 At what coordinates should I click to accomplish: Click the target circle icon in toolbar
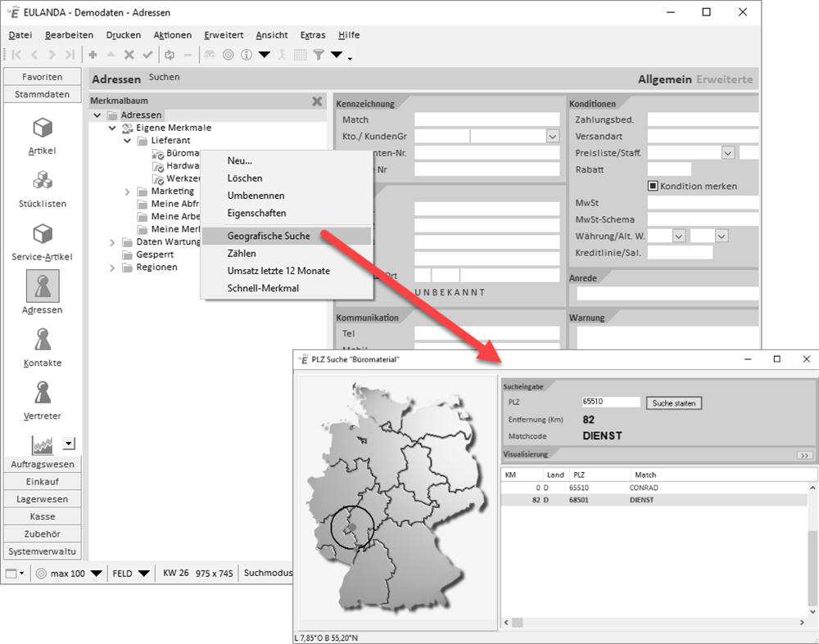tap(229, 54)
